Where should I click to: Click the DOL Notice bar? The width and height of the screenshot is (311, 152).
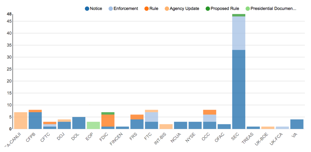tap(79, 123)
